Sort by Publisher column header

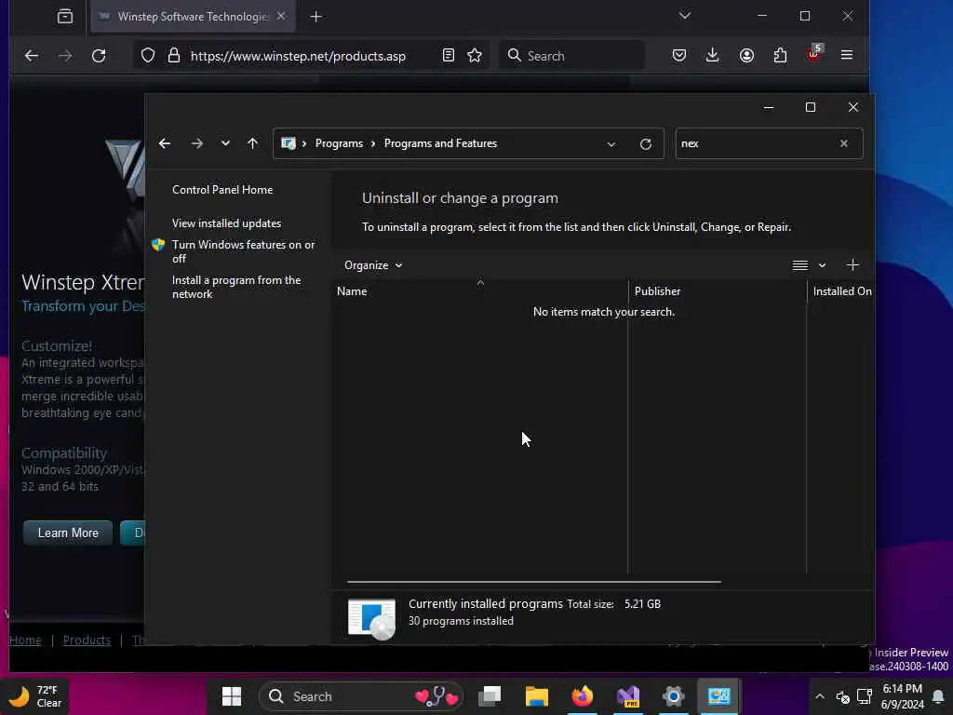(x=718, y=291)
